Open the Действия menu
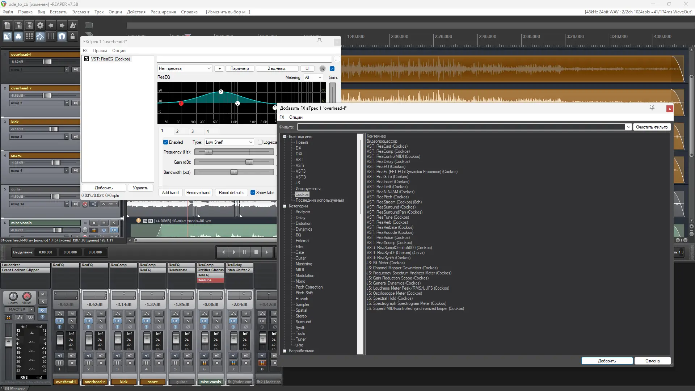The height and width of the screenshot is (391, 695). pyautogui.click(x=136, y=12)
